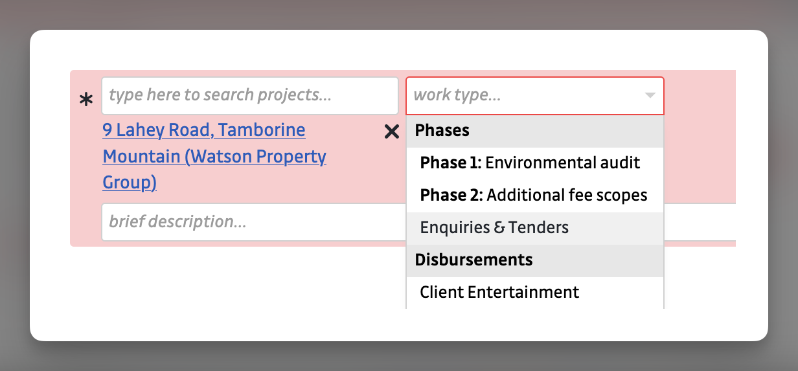798x371 pixels.
Task: Pick the Enquiries & Tenders work type
Action: pos(494,228)
